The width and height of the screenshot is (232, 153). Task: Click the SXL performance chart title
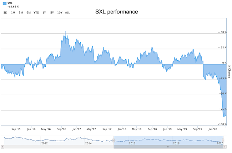(117, 12)
